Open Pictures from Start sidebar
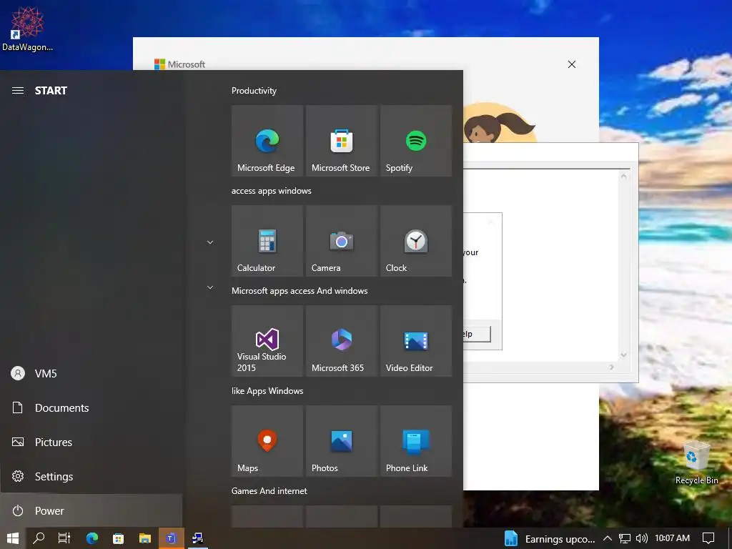Viewport: 732px width, 549px height. [x=91, y=442]
